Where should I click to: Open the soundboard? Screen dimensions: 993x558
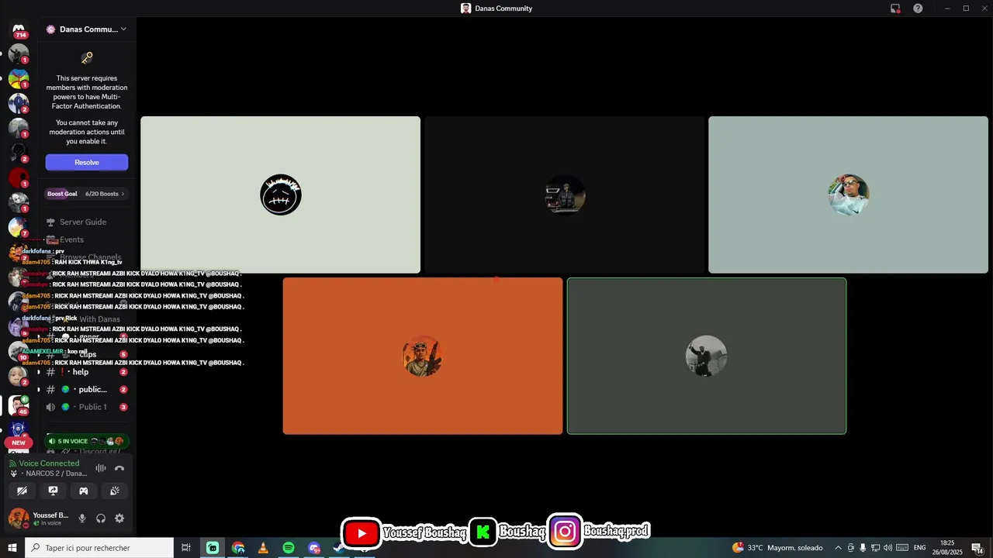(x=115, y=491)
